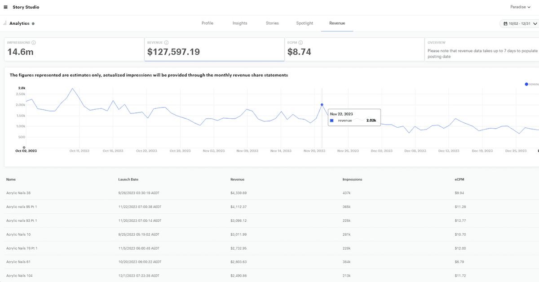Sort table by the eCPM column header
Viewport: 539px width, 282px height.
(460, 179)
